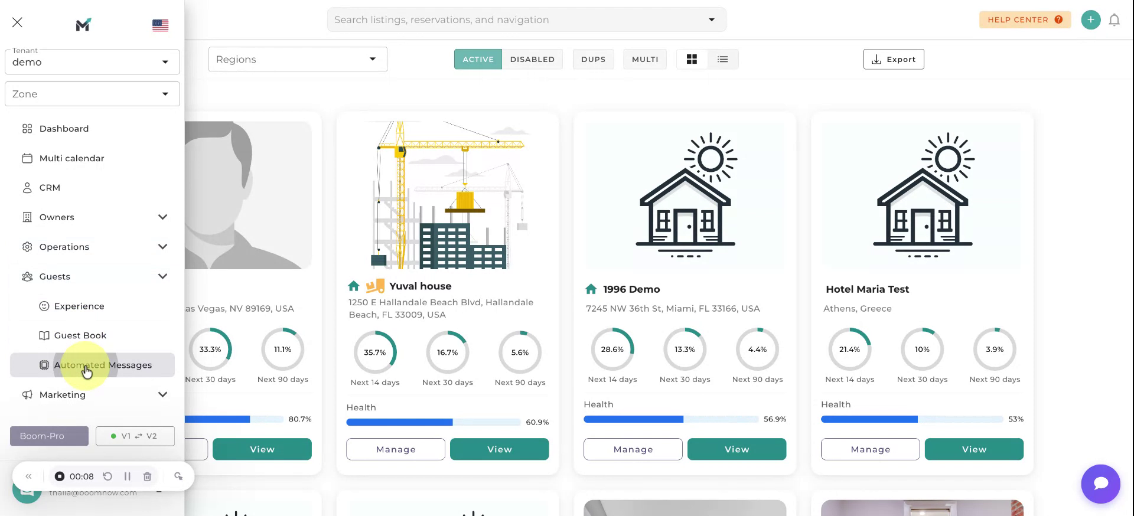Pause the screen recording
Viewport: 1134px width, 516px height.
point(127,476)
